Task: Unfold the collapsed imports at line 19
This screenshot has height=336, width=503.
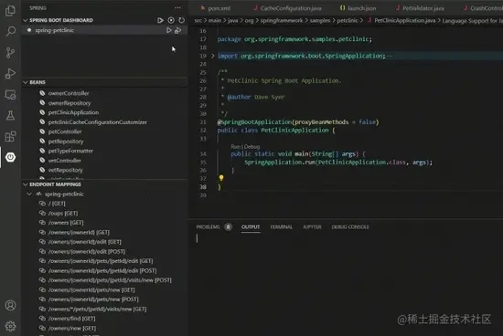Action: [213, 56]
